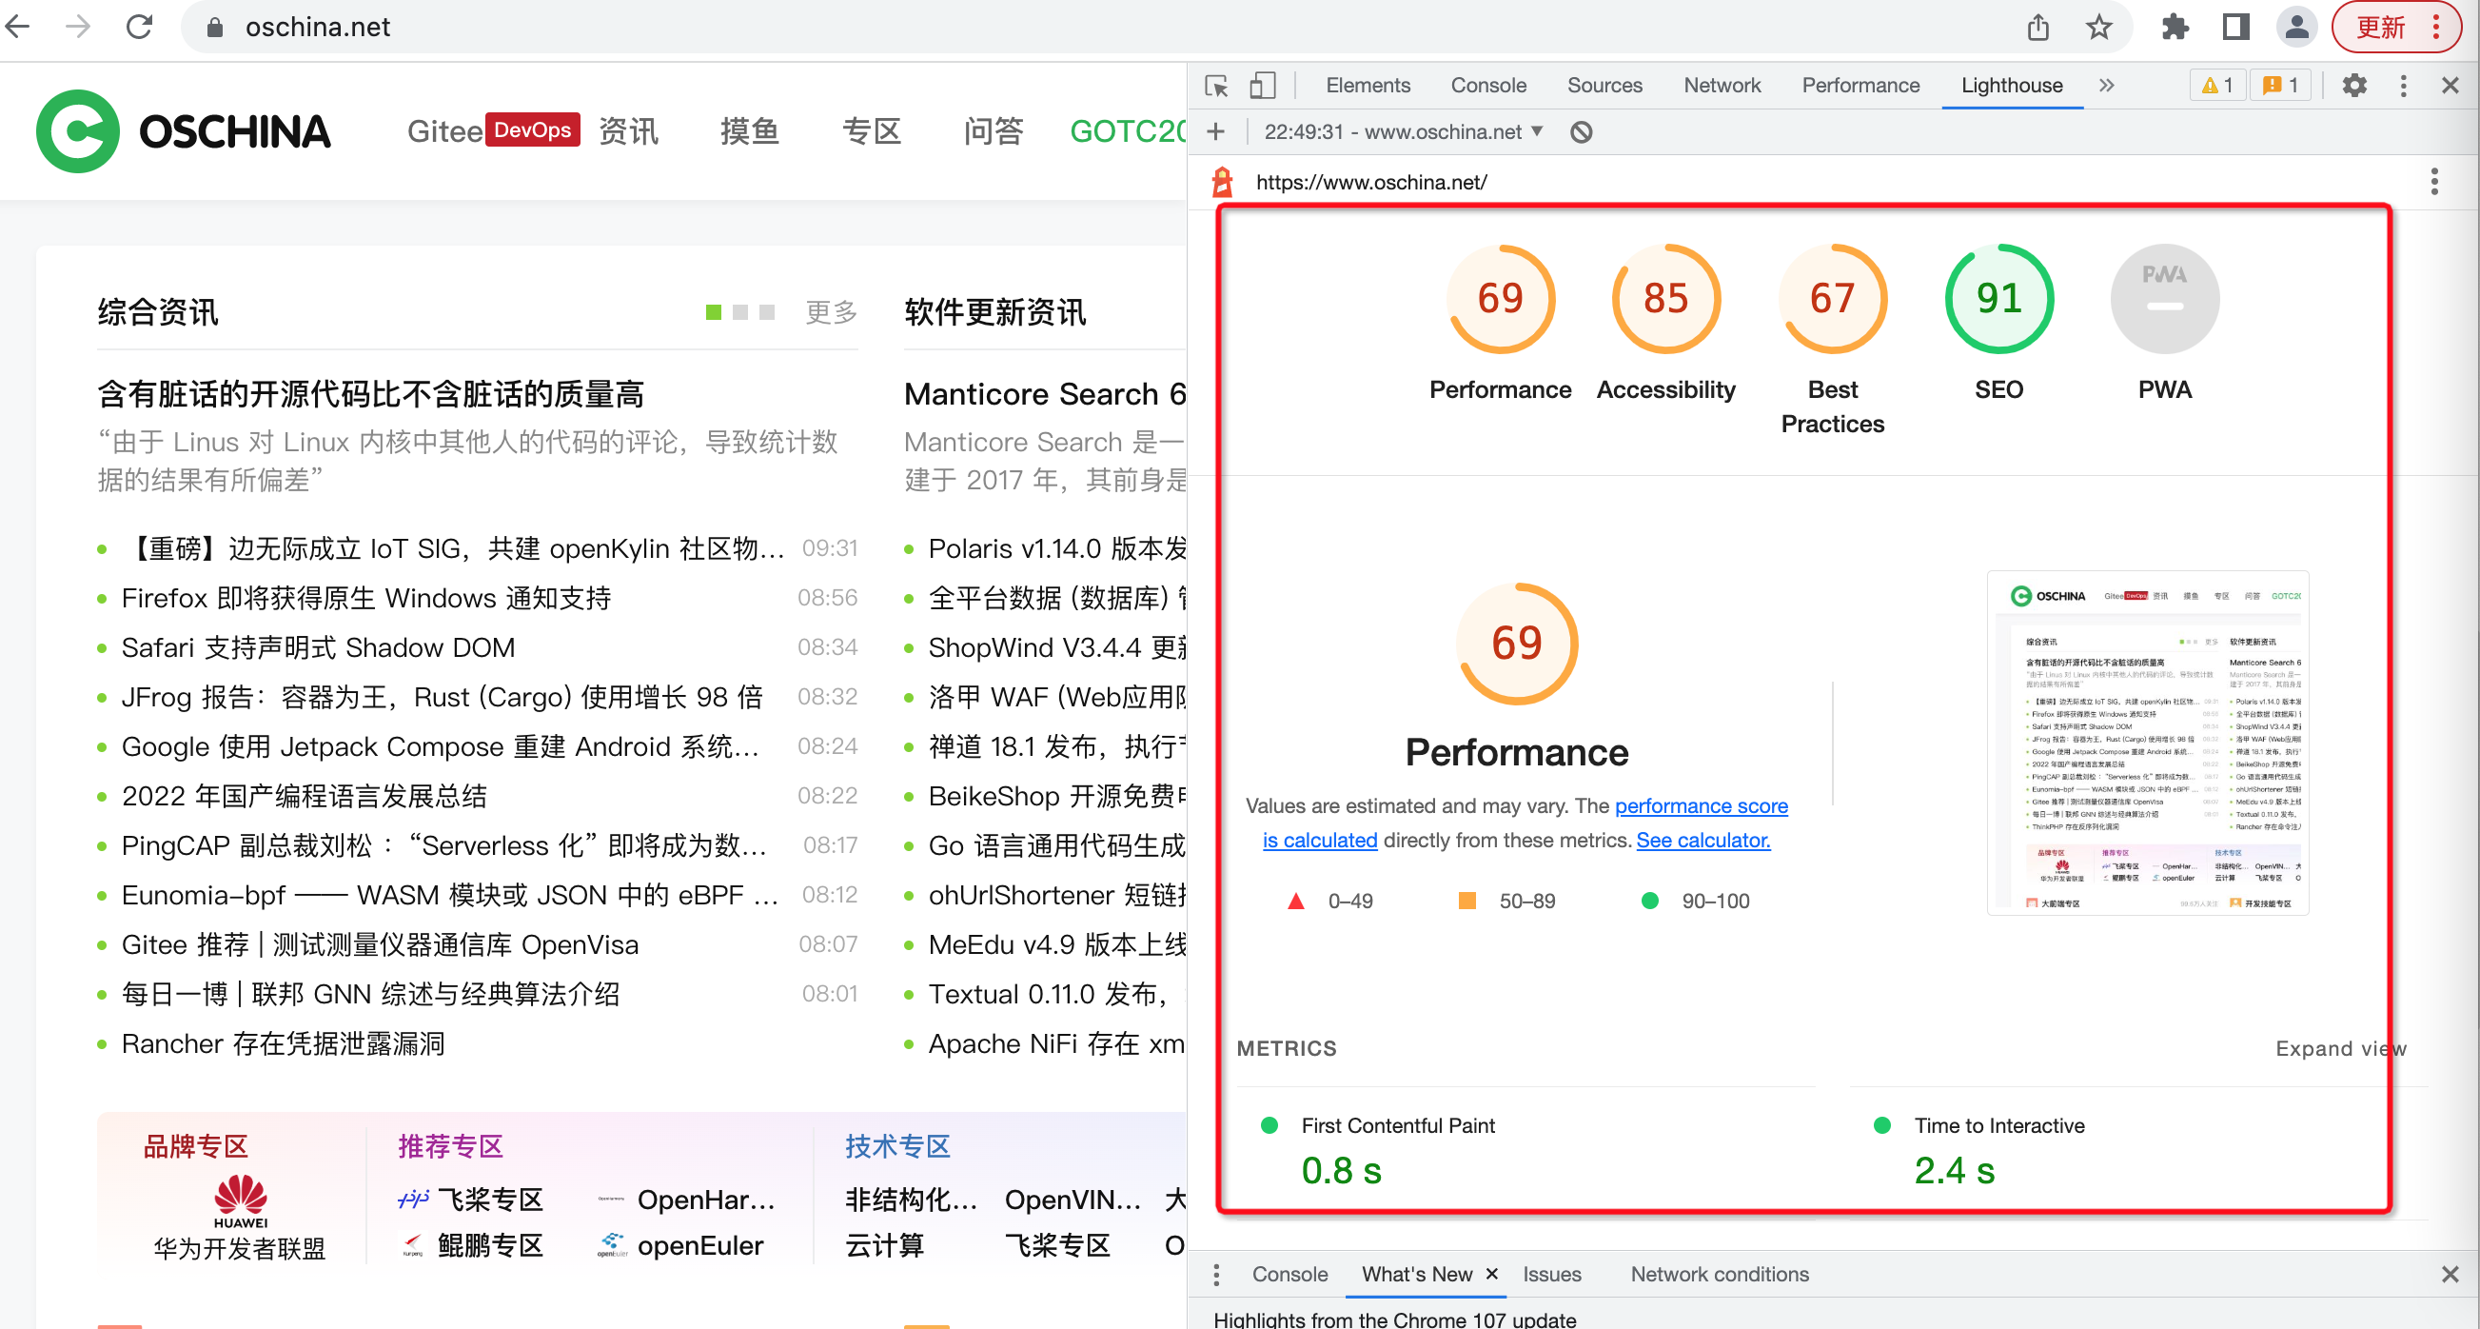Click the PWA gauge icon
The width and height of the screenshot is (2480, 1329).
[2164, 299]
